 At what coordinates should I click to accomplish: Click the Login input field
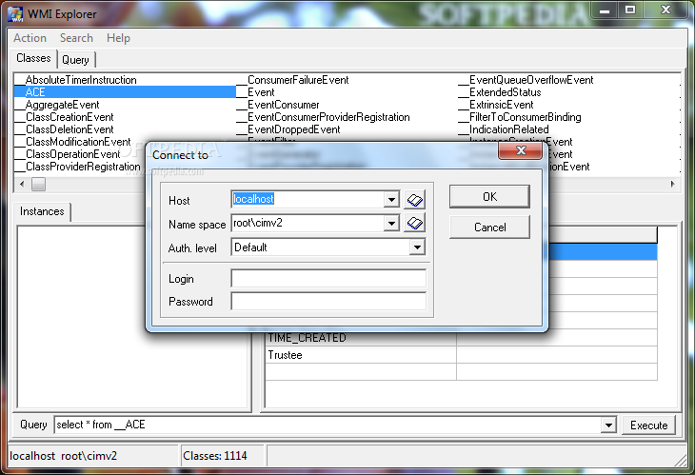pos(328,279)
